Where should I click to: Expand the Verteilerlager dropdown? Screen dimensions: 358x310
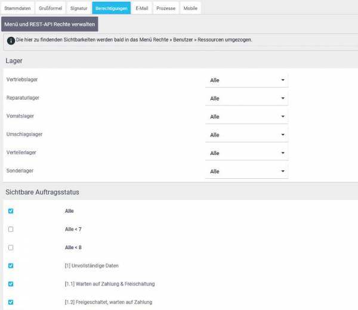click(246, 153)
